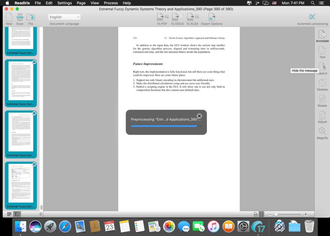Viewport: 330px width, 236px height.
Task: Toggle Automatic processing
Action: click(312, 17)
